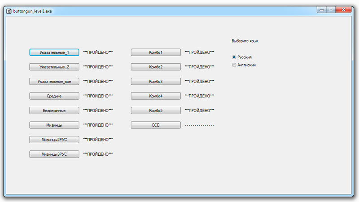
Task: Click the ПРОЙДЕНО status next to Указательные_1
Action: coord(98,52)
